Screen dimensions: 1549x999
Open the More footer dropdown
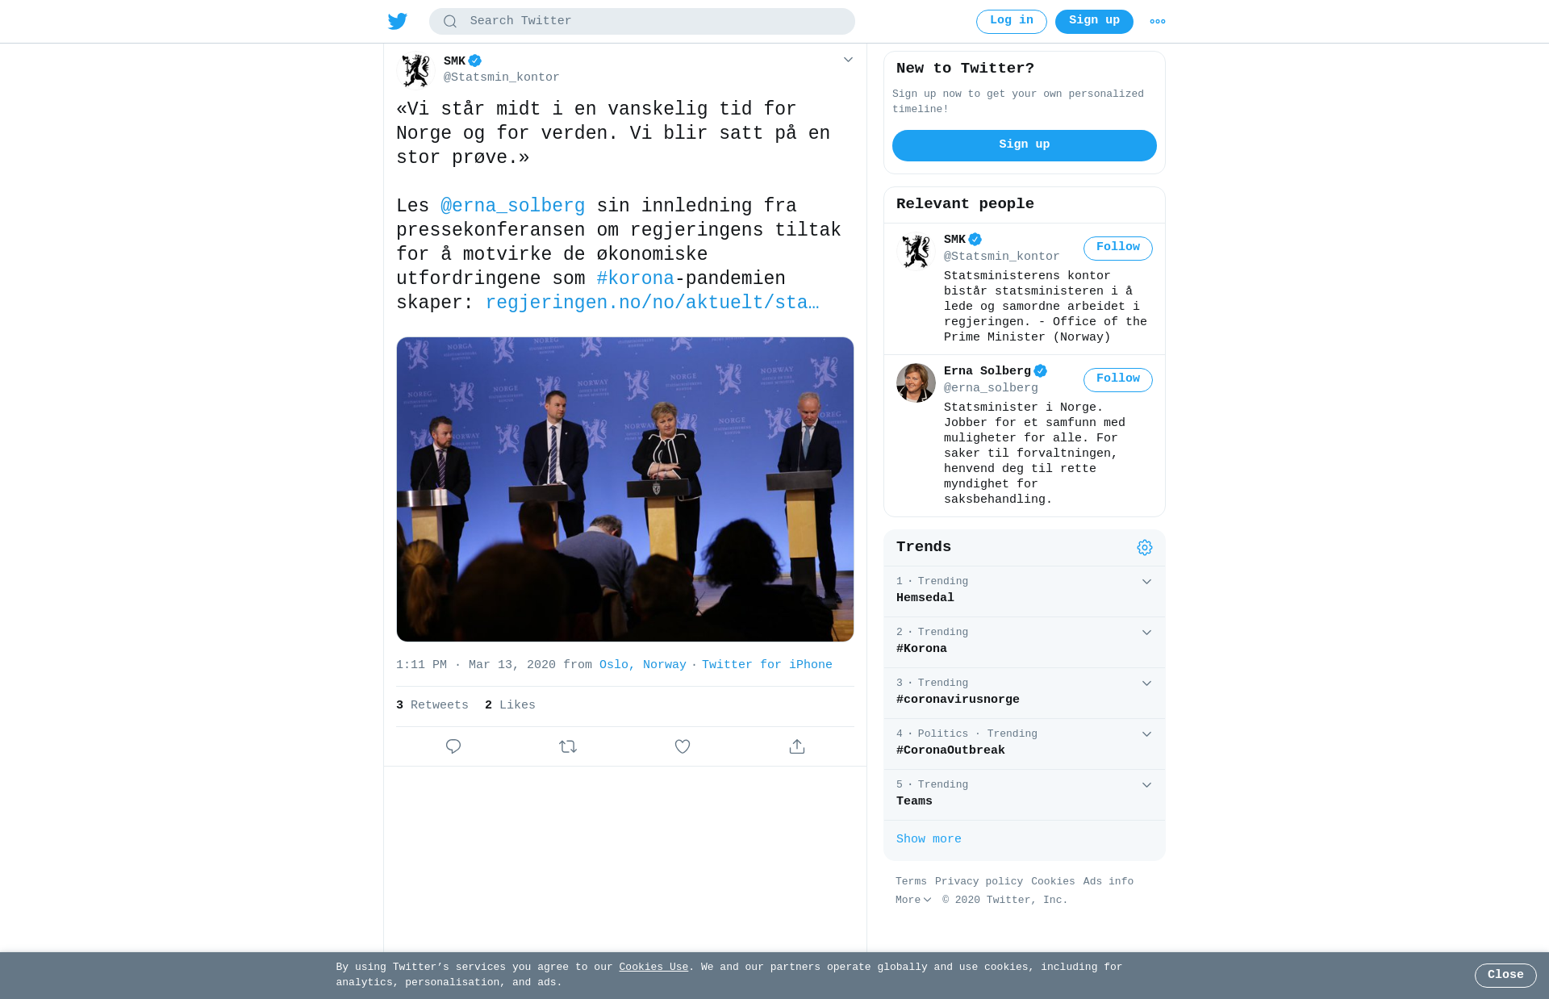[x=913, y=900]
